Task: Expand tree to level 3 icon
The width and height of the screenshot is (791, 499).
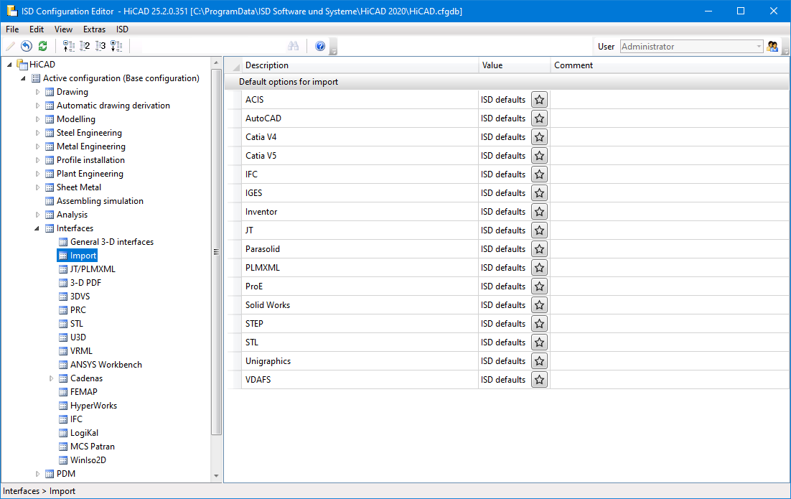Action: [x=100, y=46]
